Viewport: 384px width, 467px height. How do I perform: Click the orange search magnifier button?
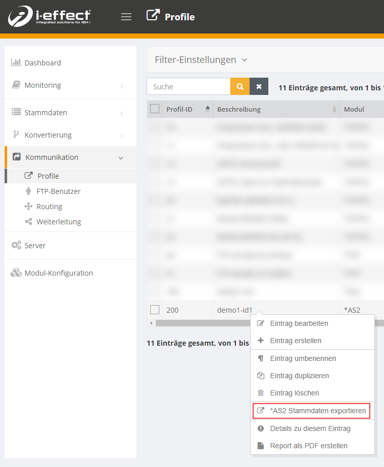pos(239,86)
